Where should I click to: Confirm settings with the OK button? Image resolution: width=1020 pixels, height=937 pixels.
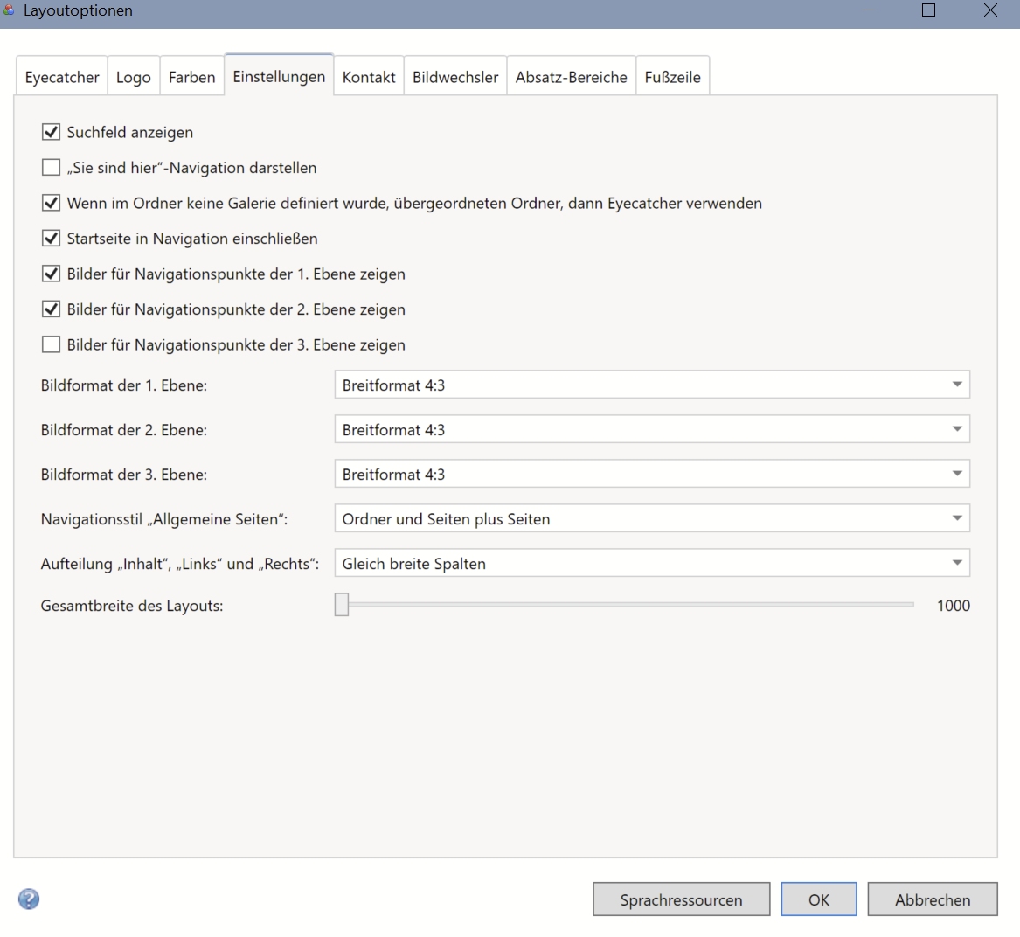[819, 899]
